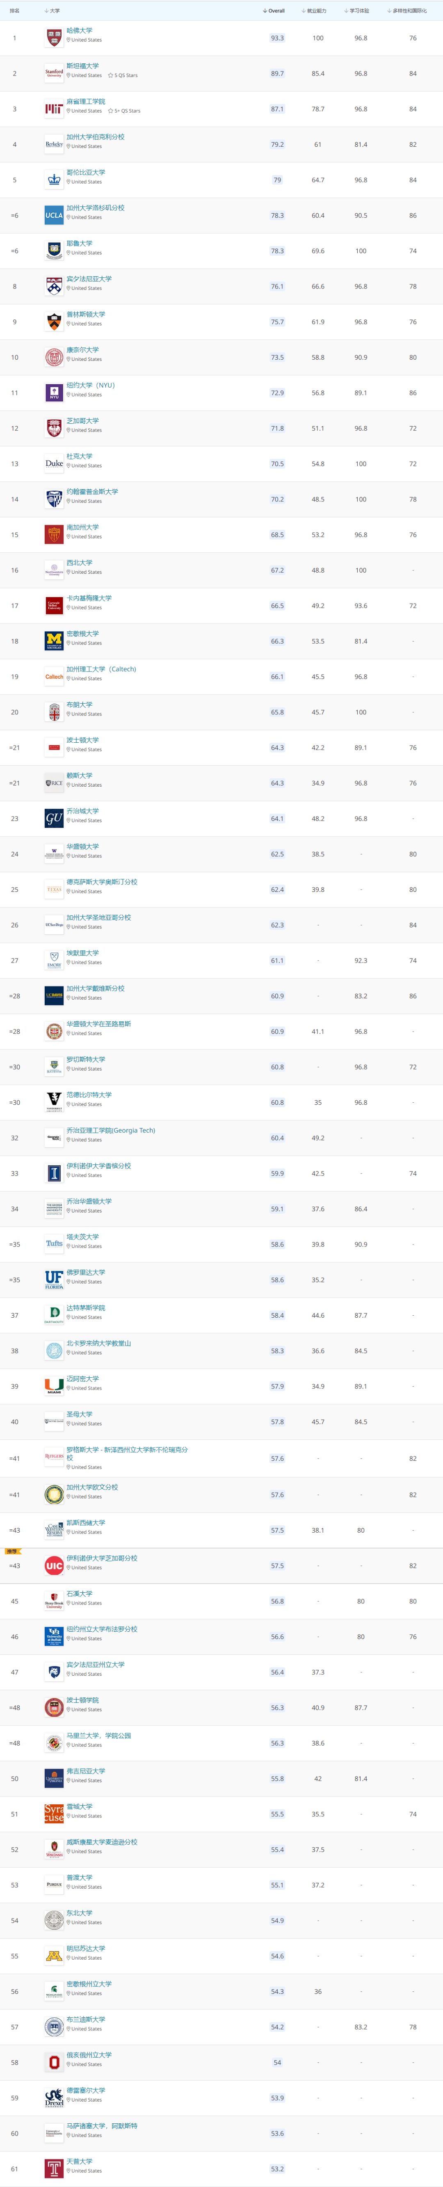
Task: Click the Duke University logo
Action: [x=54, y=464]
